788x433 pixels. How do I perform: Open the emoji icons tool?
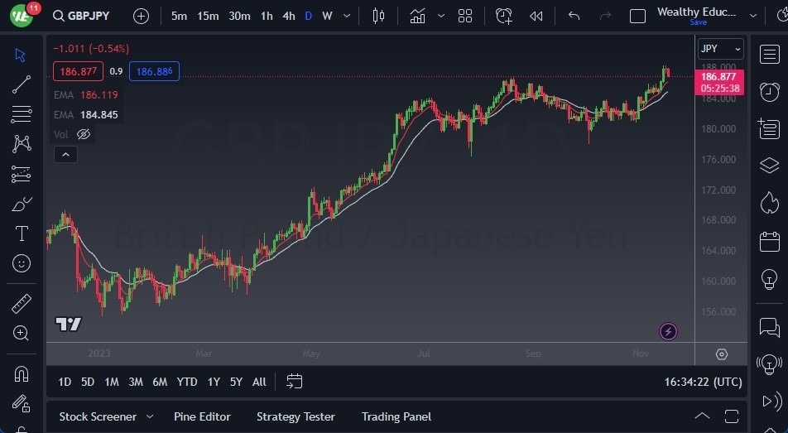22,263
